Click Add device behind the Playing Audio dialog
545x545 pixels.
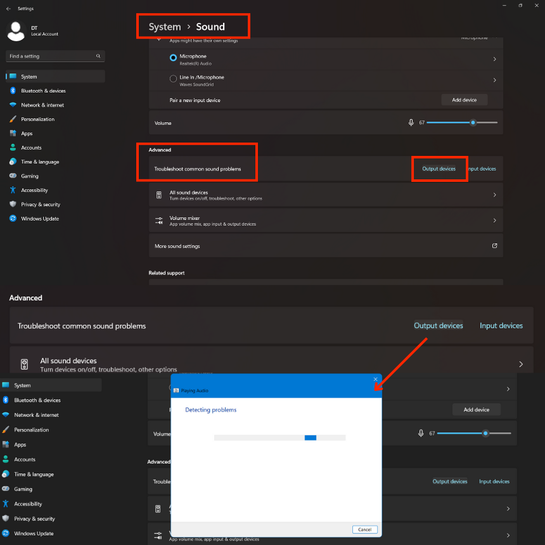(x=476, y=409)
